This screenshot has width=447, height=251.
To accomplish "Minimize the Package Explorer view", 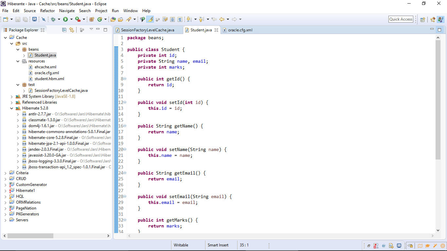I will pyautogui.click(x=98, y=29).
